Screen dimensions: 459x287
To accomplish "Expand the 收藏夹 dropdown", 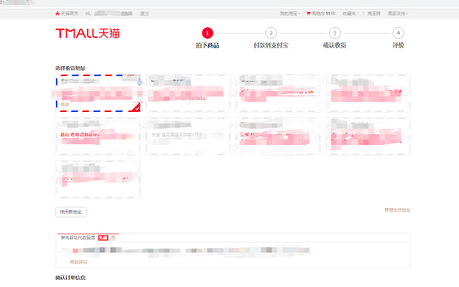I will tap(351, 14).
